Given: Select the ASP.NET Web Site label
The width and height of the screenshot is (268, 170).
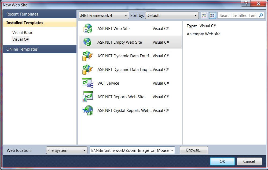Looking at the screenshot, I should pyautogui.click(x=113, y=28).
